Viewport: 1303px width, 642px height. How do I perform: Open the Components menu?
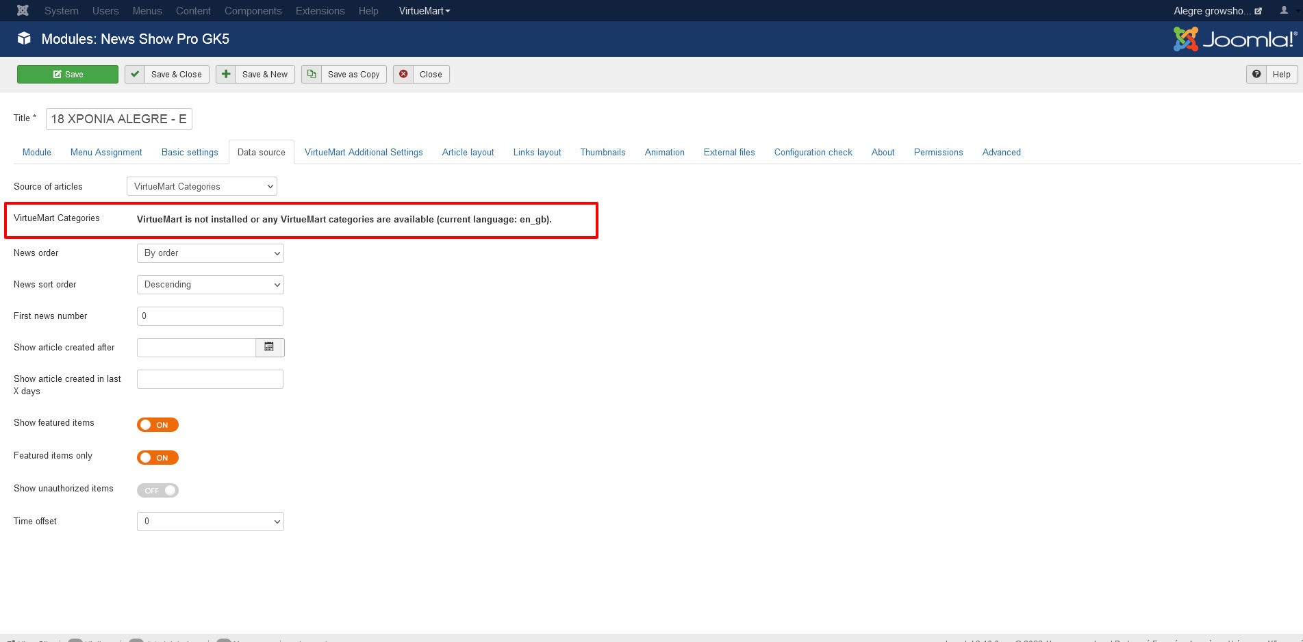pyautogui.click(x=253, y=11)
